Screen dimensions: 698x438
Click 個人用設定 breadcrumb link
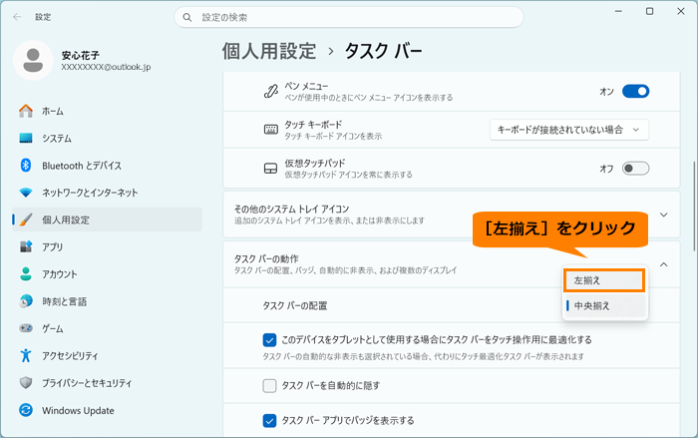coord(269,51)
